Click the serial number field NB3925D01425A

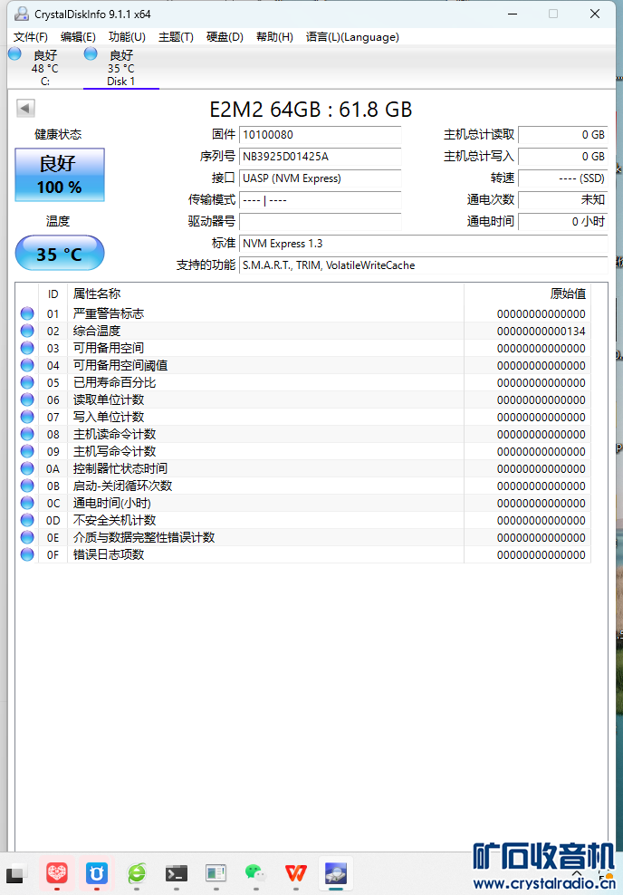click(320, 157)
